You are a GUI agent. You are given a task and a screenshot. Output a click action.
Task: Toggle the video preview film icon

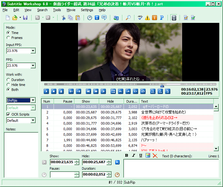[174, 18]
